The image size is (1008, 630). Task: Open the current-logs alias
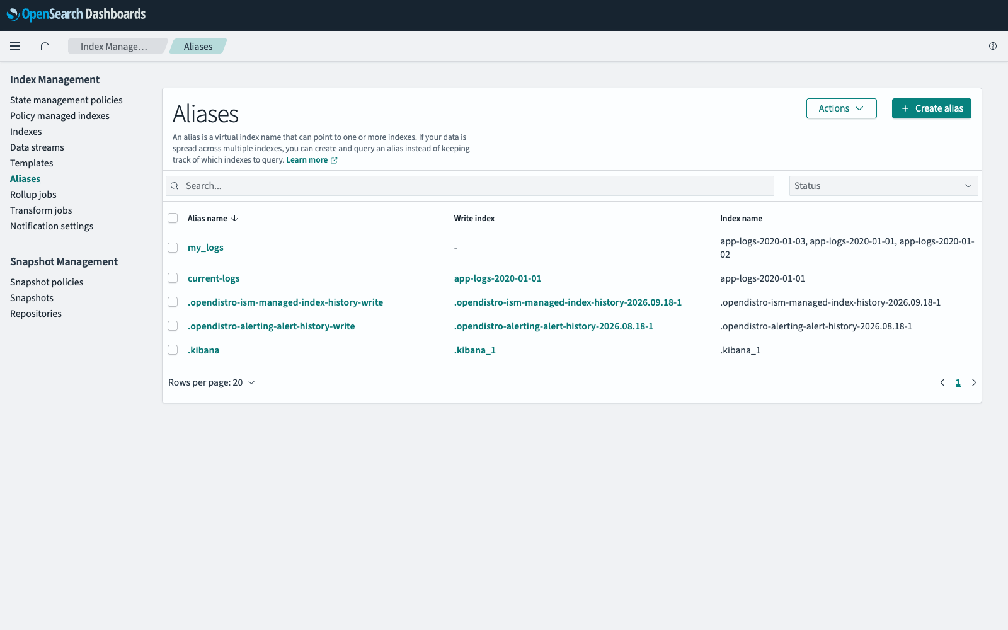coord(214,278)
